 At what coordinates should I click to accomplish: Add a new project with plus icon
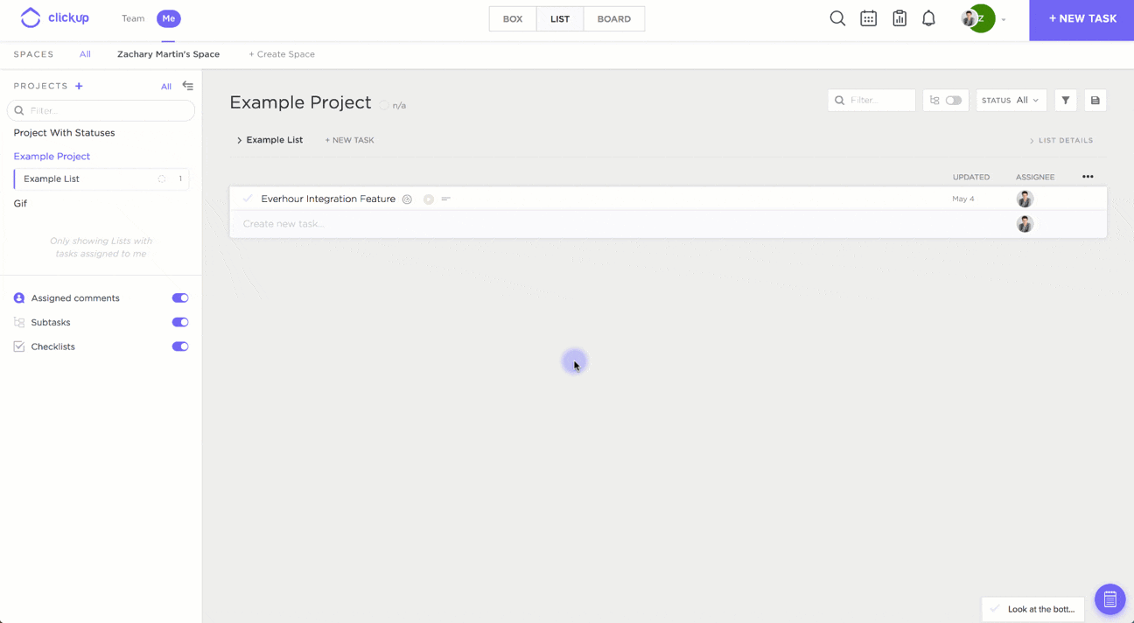click(79, 86)
